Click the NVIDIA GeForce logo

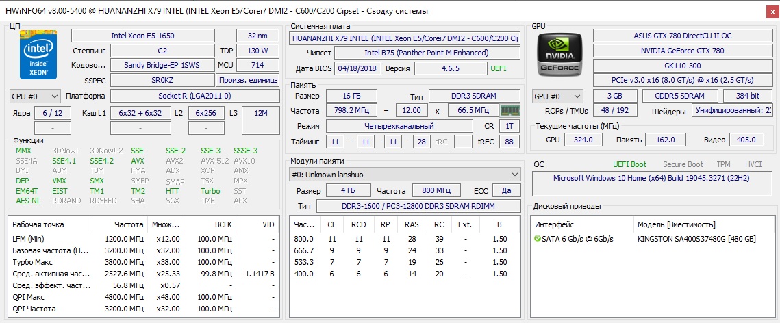(x=559, y=55)
